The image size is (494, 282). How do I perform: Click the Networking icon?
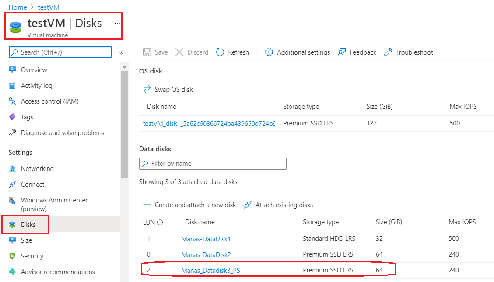12,168
